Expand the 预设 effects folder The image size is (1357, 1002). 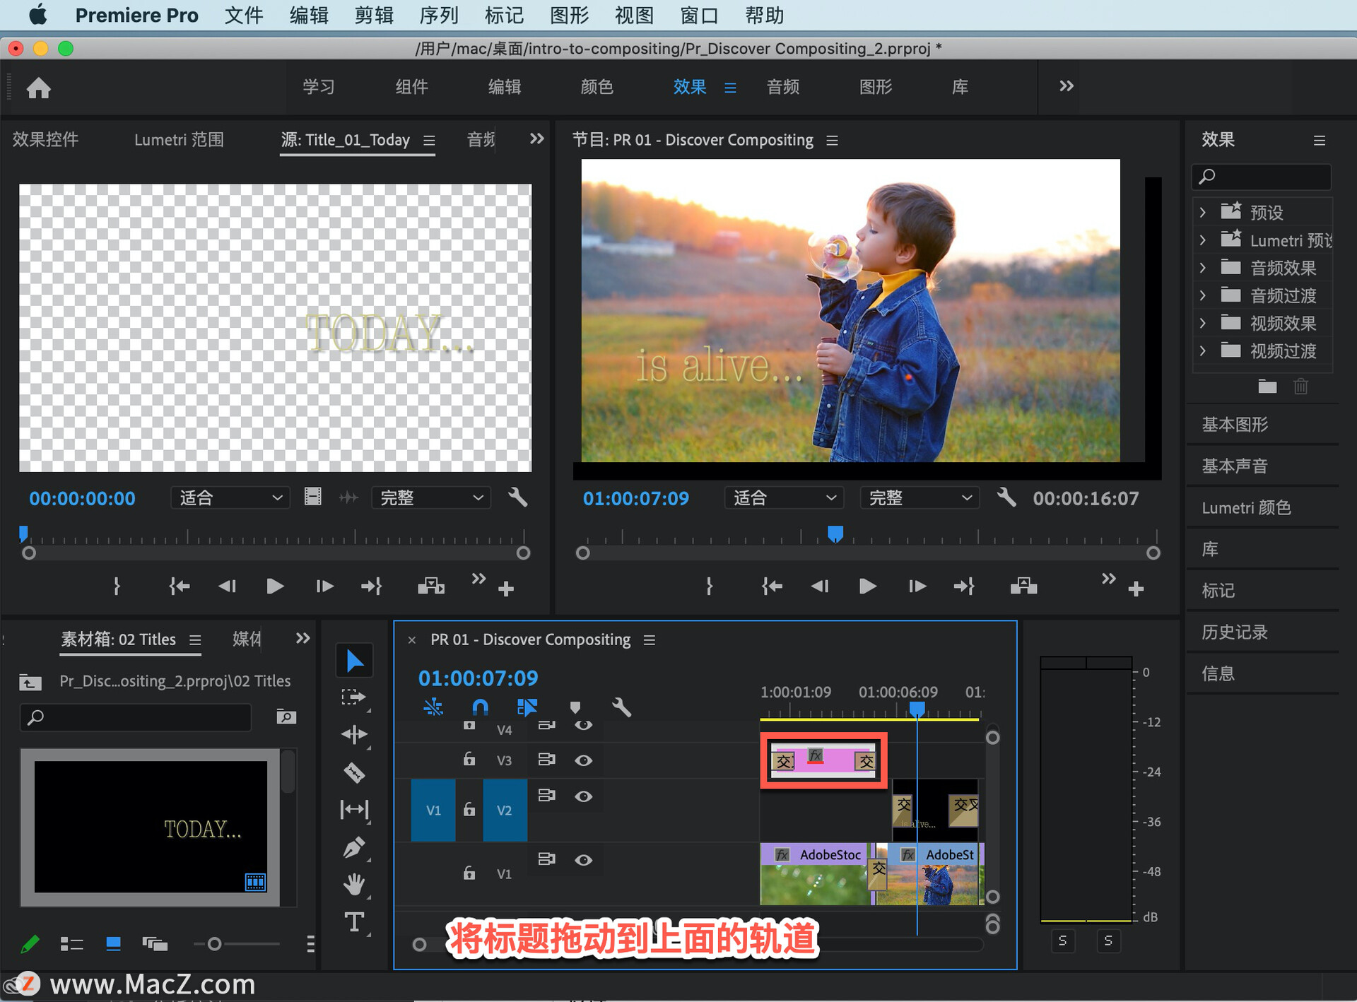pos(1202,212)
